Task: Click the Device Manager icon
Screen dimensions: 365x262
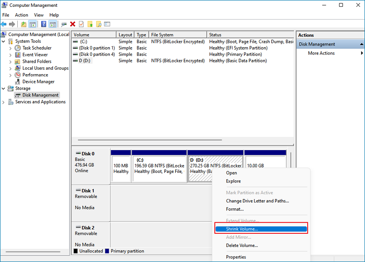Action: pos(18,81)
